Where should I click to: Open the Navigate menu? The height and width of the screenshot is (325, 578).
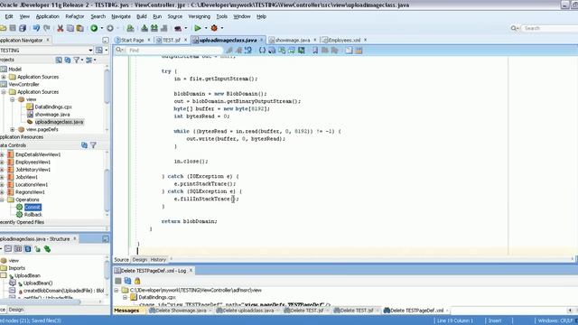pos(121,16)
